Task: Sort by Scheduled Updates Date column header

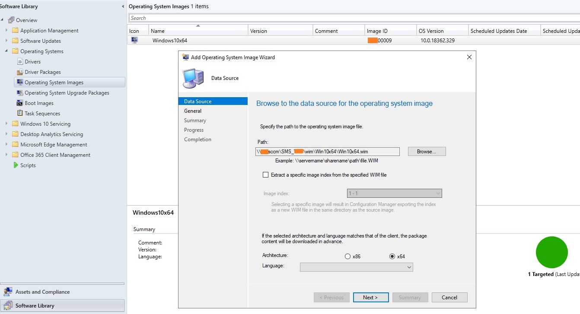Action: tap(504, 31)
